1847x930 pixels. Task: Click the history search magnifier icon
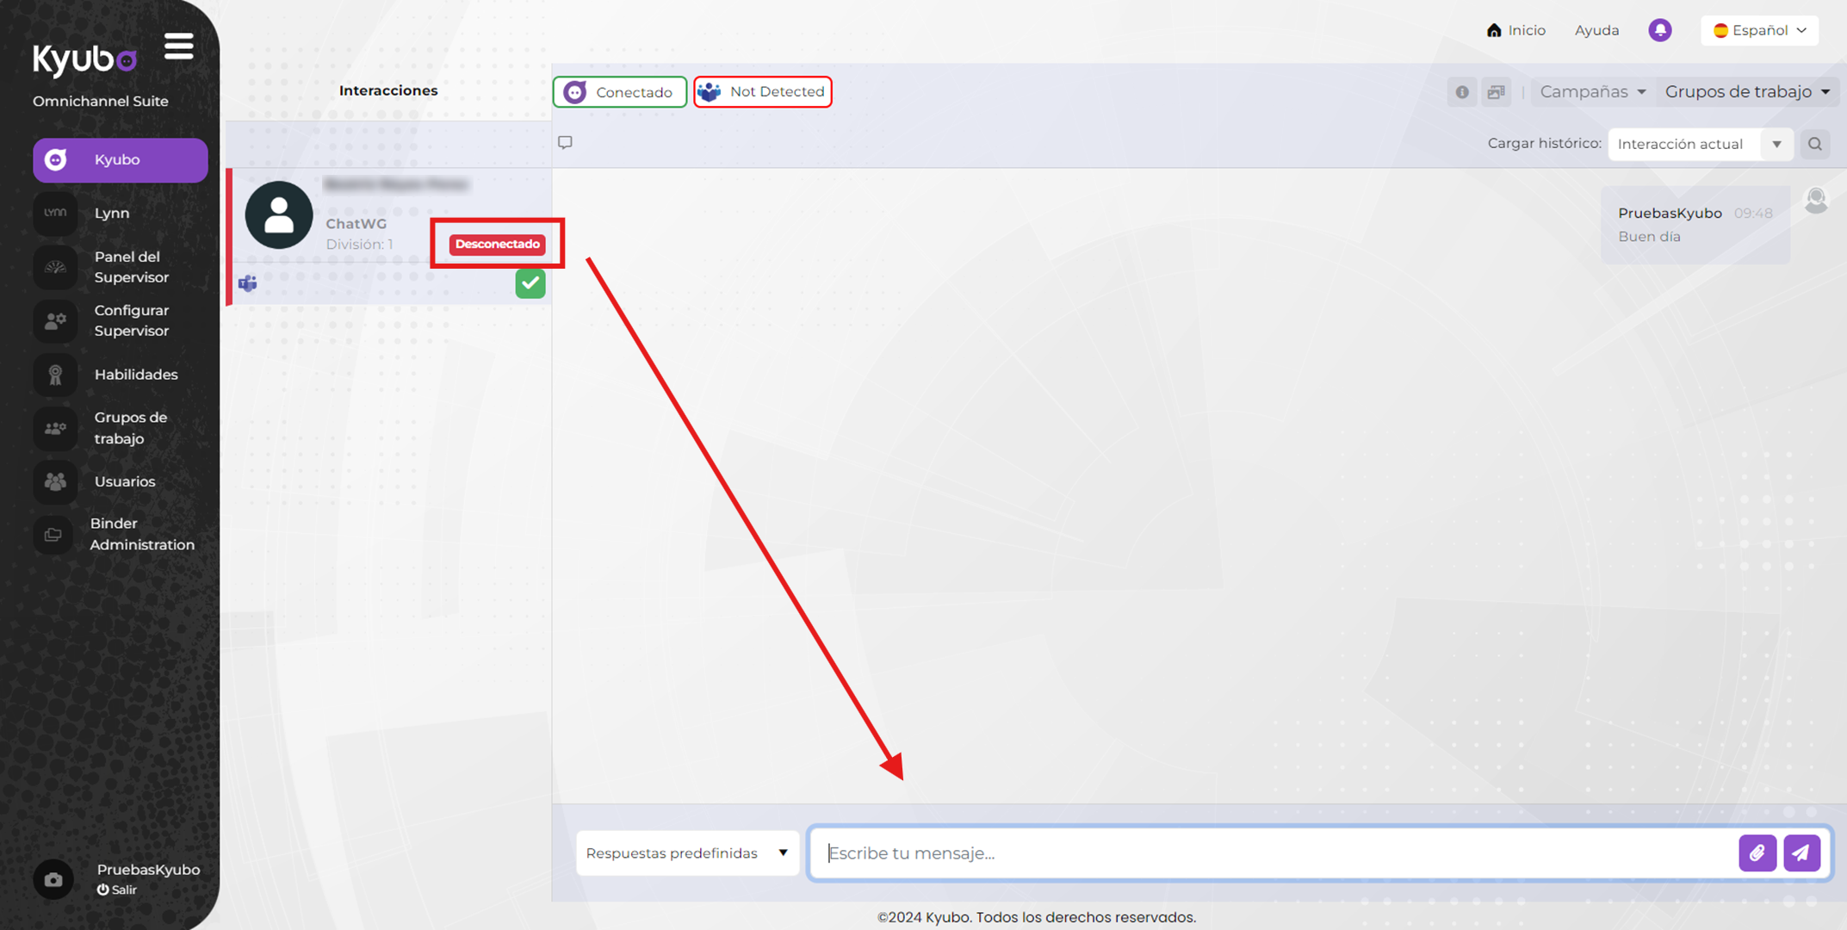[x=1815, y=144]
